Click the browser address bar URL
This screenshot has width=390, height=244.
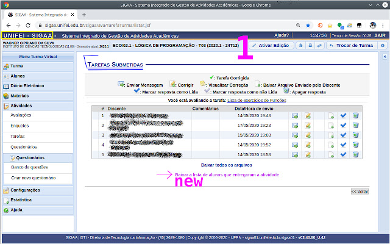pyautogui.click(x=97, y=26)
